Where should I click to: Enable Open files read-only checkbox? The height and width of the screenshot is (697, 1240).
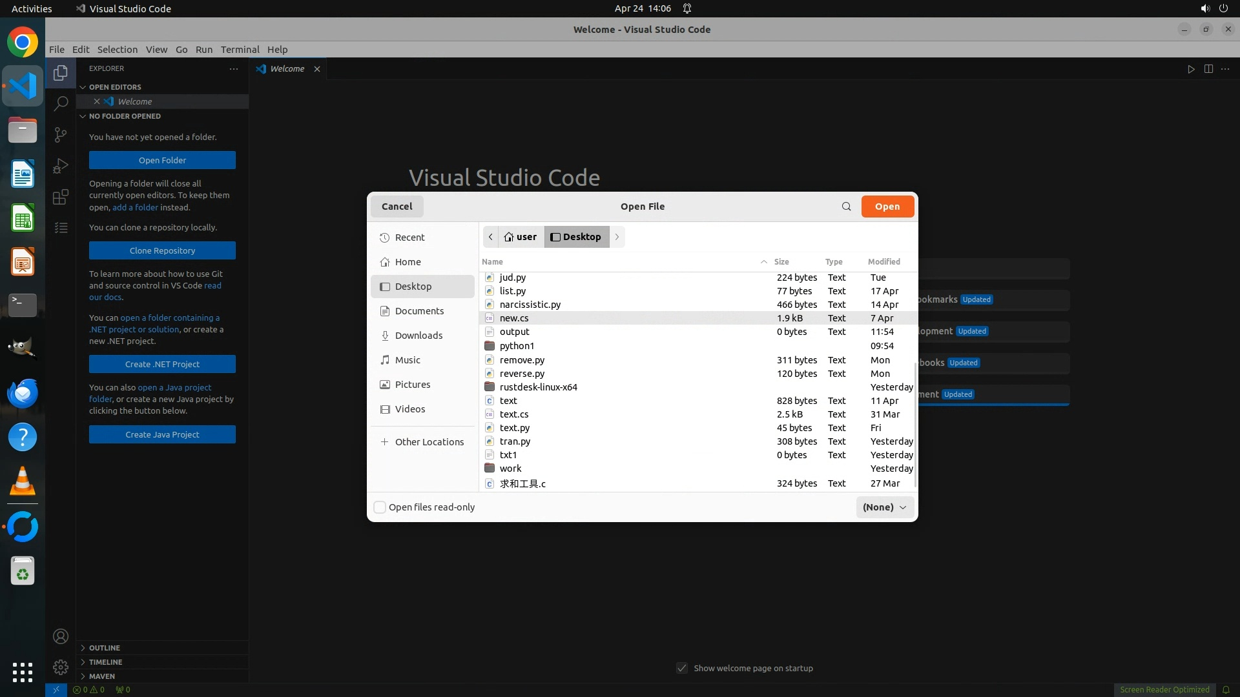coord(380,507)
